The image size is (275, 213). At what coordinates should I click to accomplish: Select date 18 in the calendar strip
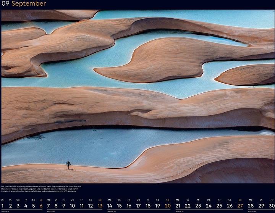tap(148, 206)
